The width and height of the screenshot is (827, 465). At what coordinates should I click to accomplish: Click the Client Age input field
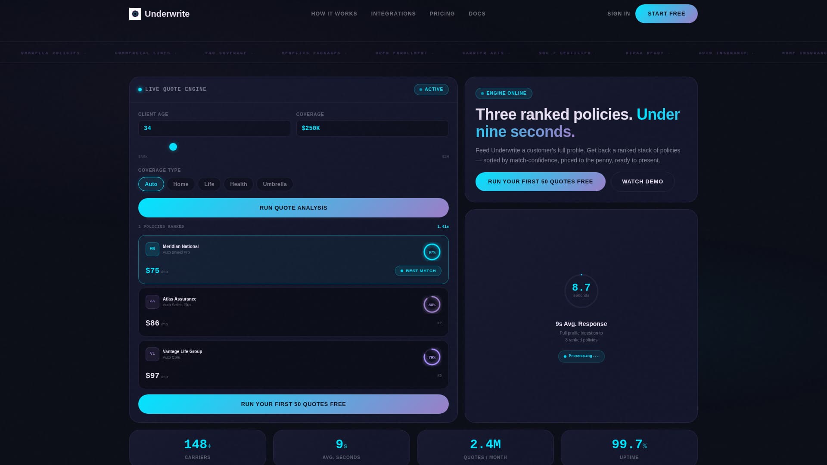point(215,128)
